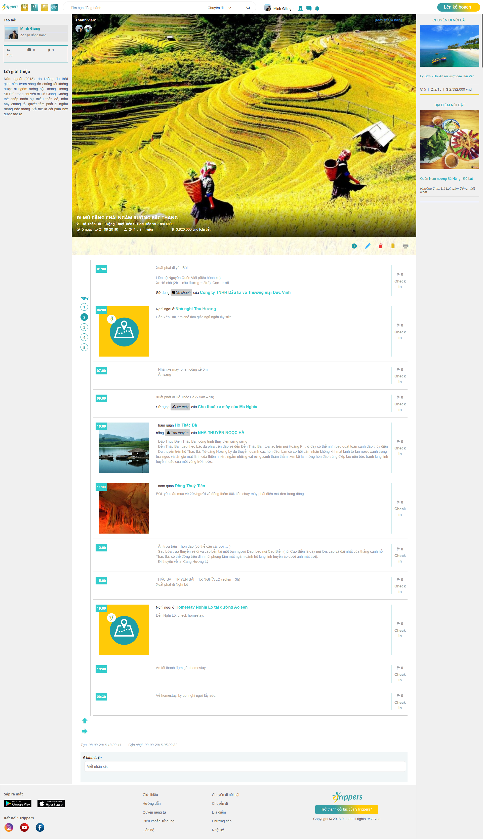Click the gray printer icon
This screenshot has width=483, height=839.
click(405, 246)
